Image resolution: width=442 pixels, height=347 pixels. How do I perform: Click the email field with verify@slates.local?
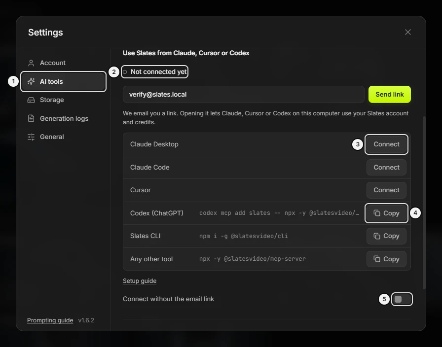(x=244, y=94)
